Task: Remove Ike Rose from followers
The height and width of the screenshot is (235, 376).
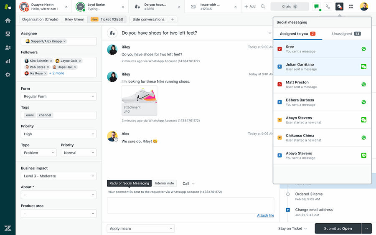Action: coord(45,73)
